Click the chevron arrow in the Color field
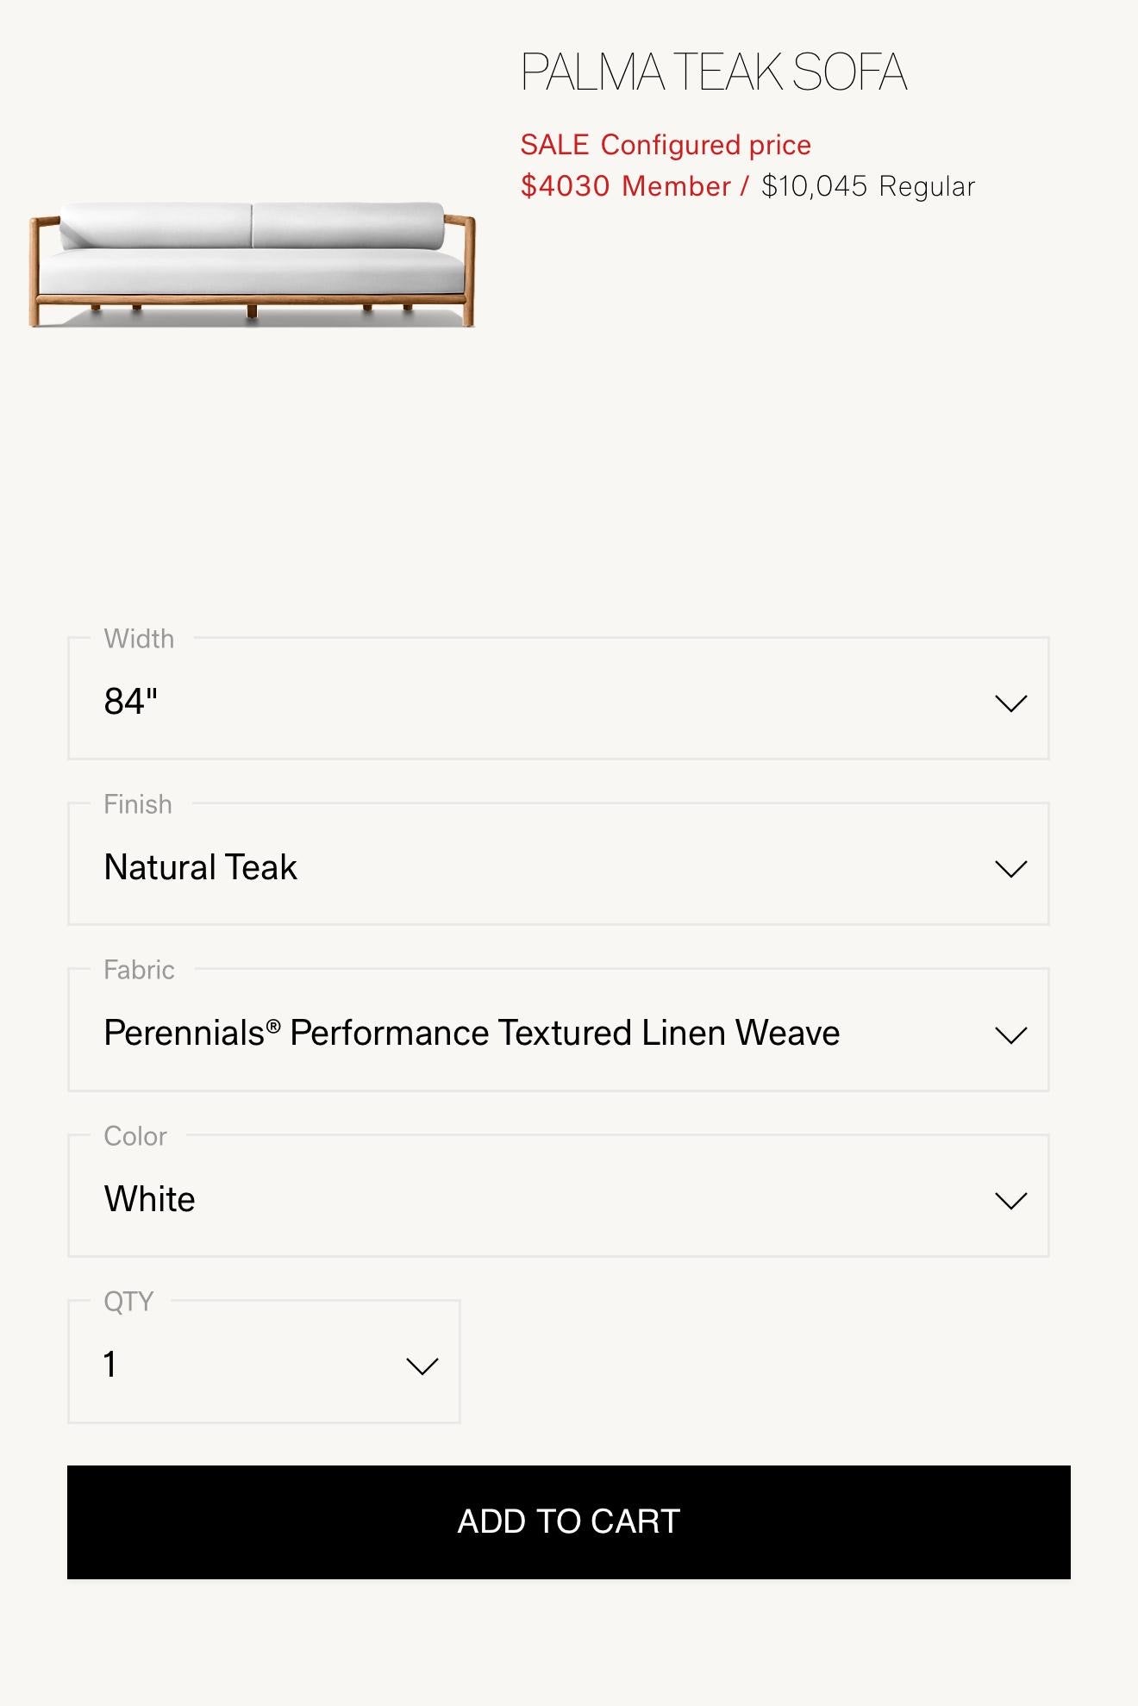This screenshot has height=1706, width=1138. pos(1010,1201)
